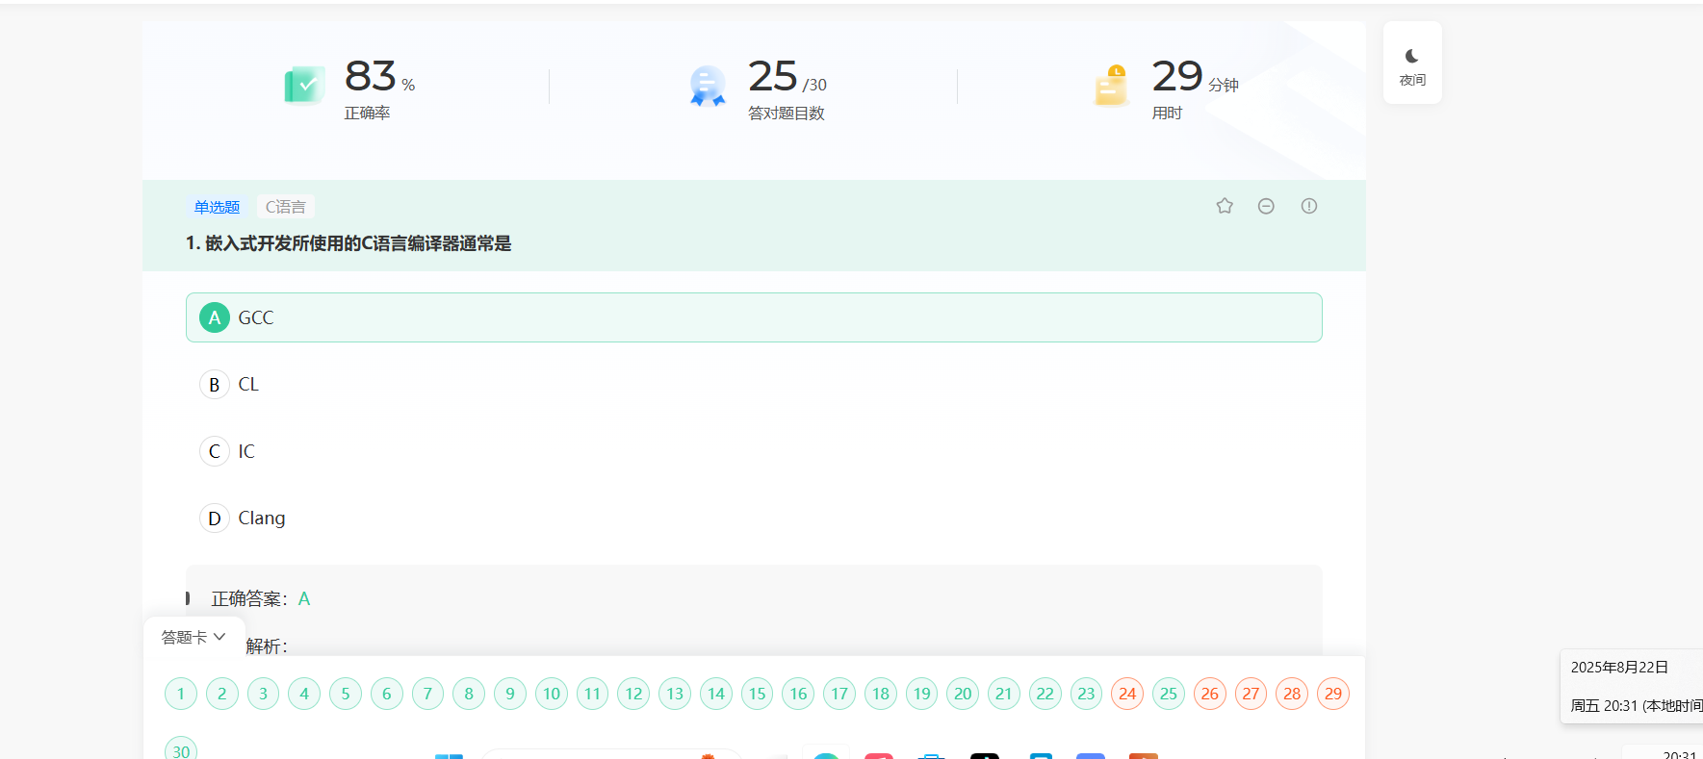This screenshot has width=1703, height=759.
Task: Click the question title about embedded C compiler
Action: click(348, 243)
